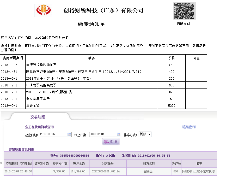The image size is (226, 183).
Task: Click the 扫码支付 QR code image
Action: coord(184,11)
